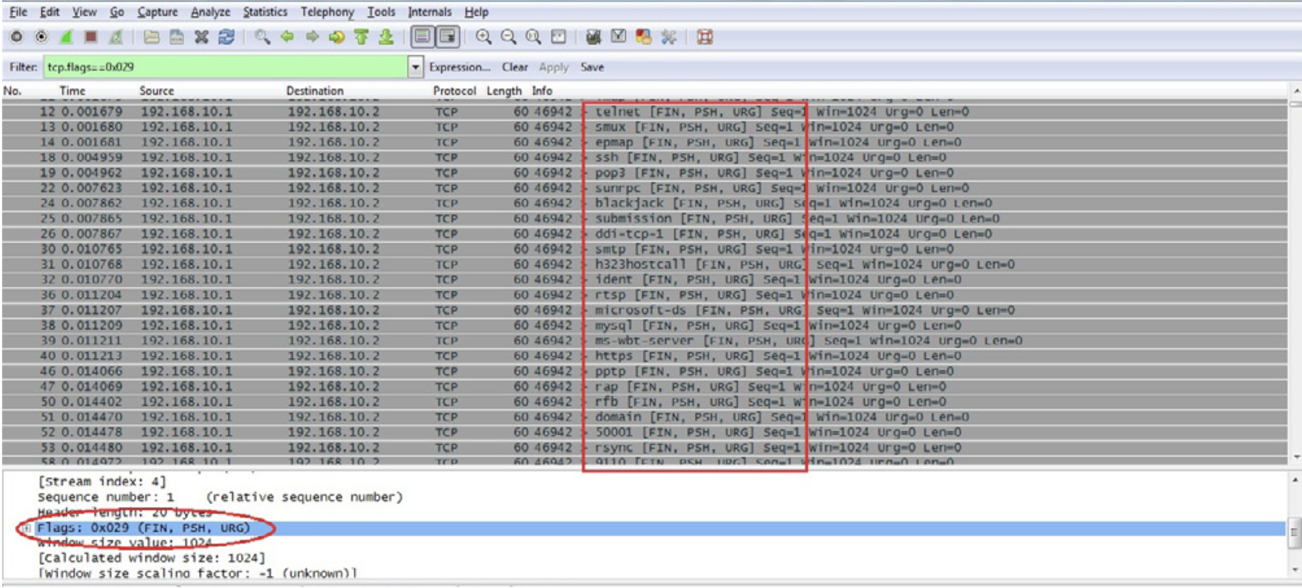Expand the Flags: 0x029 tree node
The height and width of the screenshot is (588, 1302).
click(x=26, y=528)
